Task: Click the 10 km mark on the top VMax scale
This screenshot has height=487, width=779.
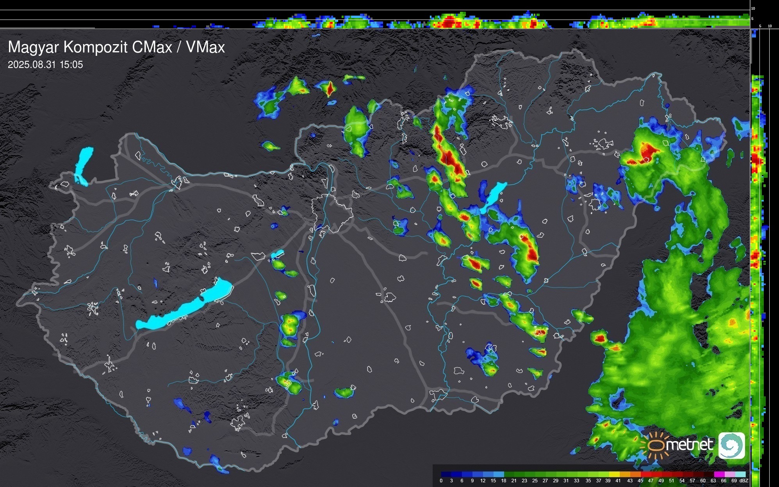Action: tap(753, 8)
